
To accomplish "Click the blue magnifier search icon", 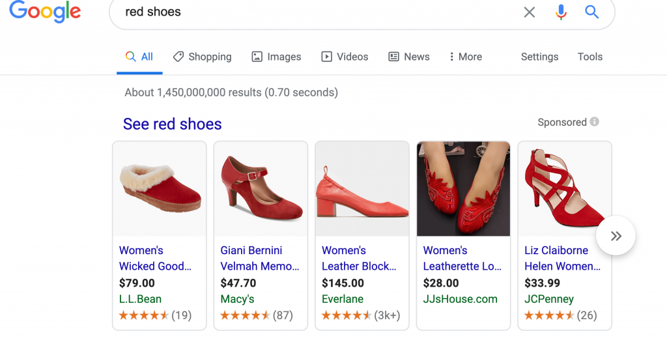I will point(591,12).
